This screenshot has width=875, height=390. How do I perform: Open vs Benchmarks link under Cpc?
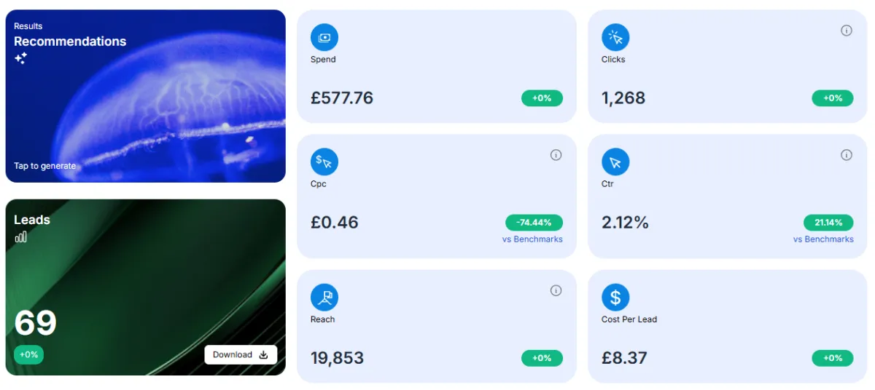532,239
